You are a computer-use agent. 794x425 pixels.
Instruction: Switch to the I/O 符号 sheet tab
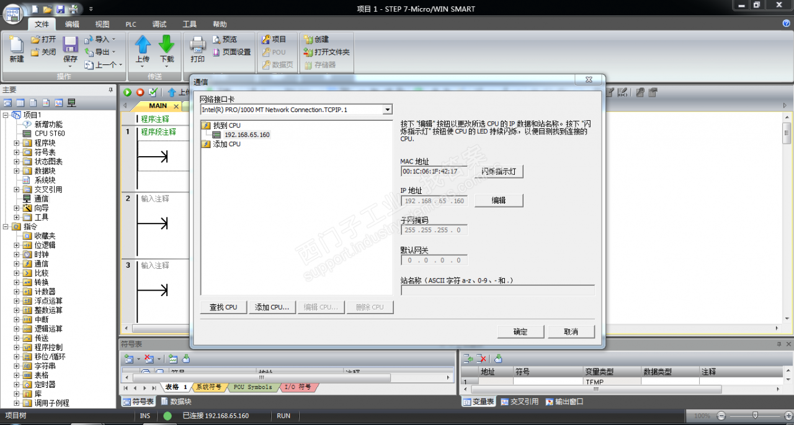[x=298, y=387]
